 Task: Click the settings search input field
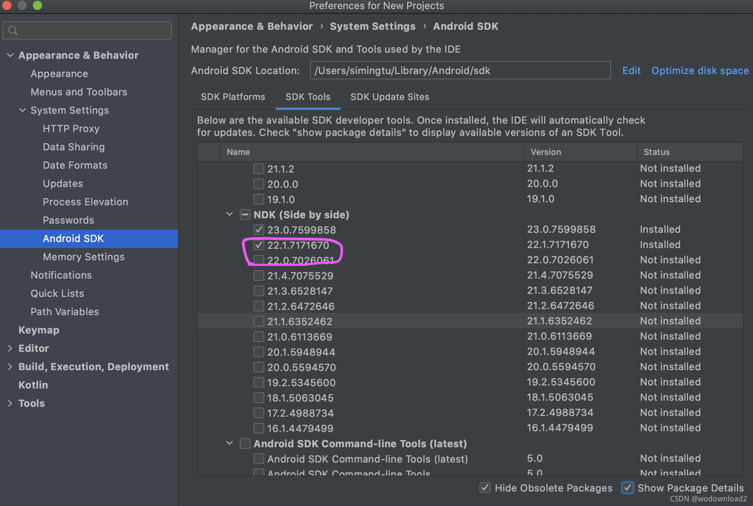pyautogui.click(x=87, y=31)
